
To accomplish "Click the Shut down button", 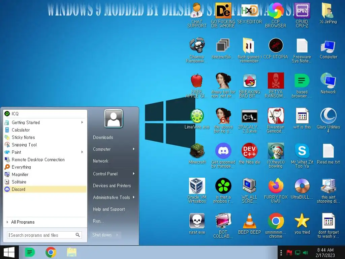I will [x=102, y=235].
